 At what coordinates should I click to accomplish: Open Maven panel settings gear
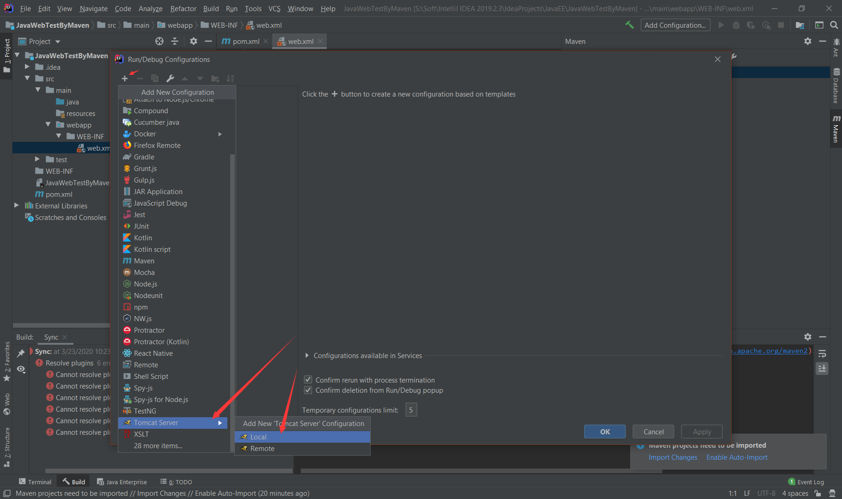point(808,41)
